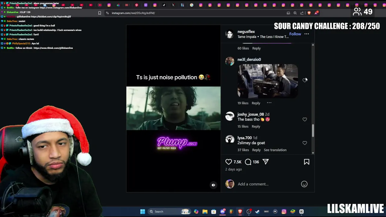Open negusflex profile from username
This screenshot has width=386, height=217.
(246, 31)
